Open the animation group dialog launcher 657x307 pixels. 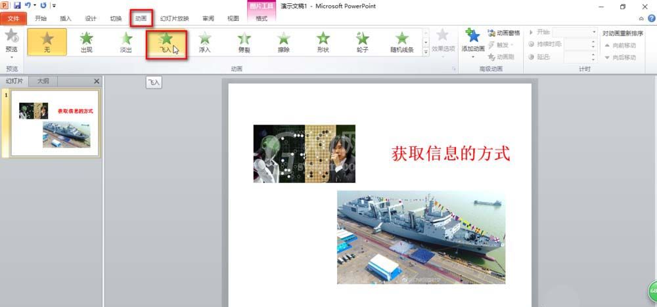[x=454, y=69]
